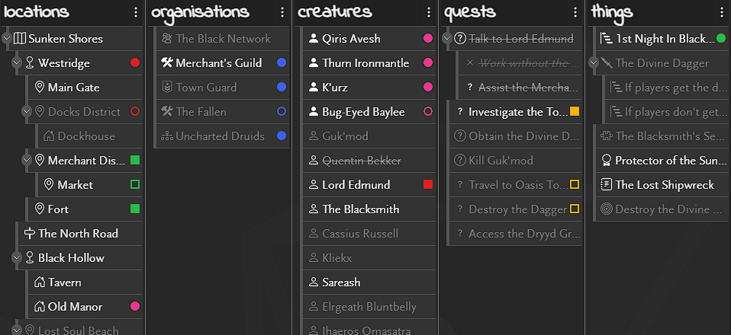Open the creatures column options menu

coord(428,12)
